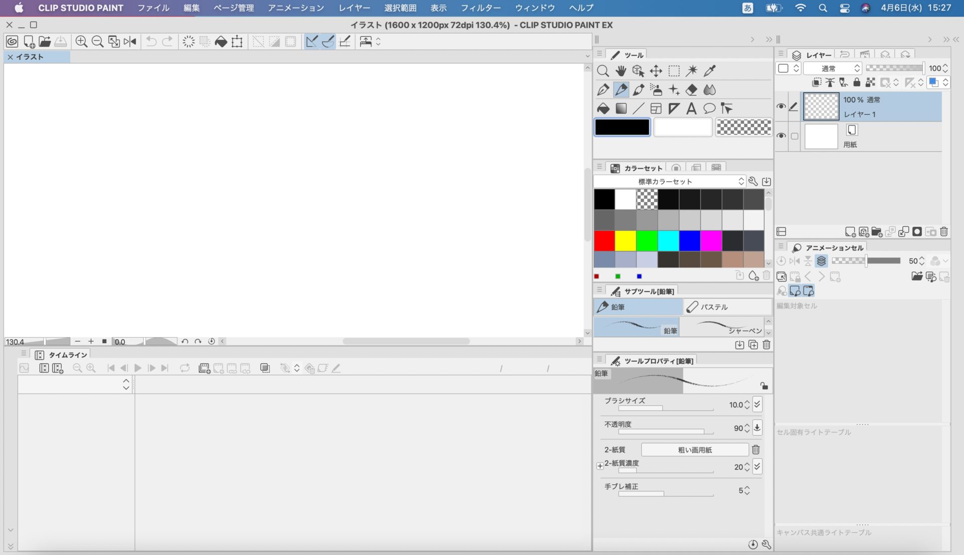Open the 通常 blending mode dropdown

(832, 68)
